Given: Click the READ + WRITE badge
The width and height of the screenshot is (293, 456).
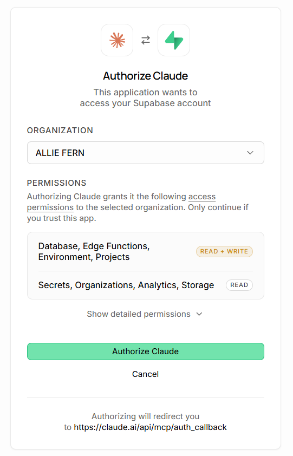Looking at the screenshot, I should point(224,251).
